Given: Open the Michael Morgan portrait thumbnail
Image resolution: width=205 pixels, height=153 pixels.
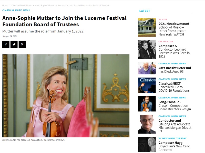Looking at the screenshot, I should click(x=147, y=124).
